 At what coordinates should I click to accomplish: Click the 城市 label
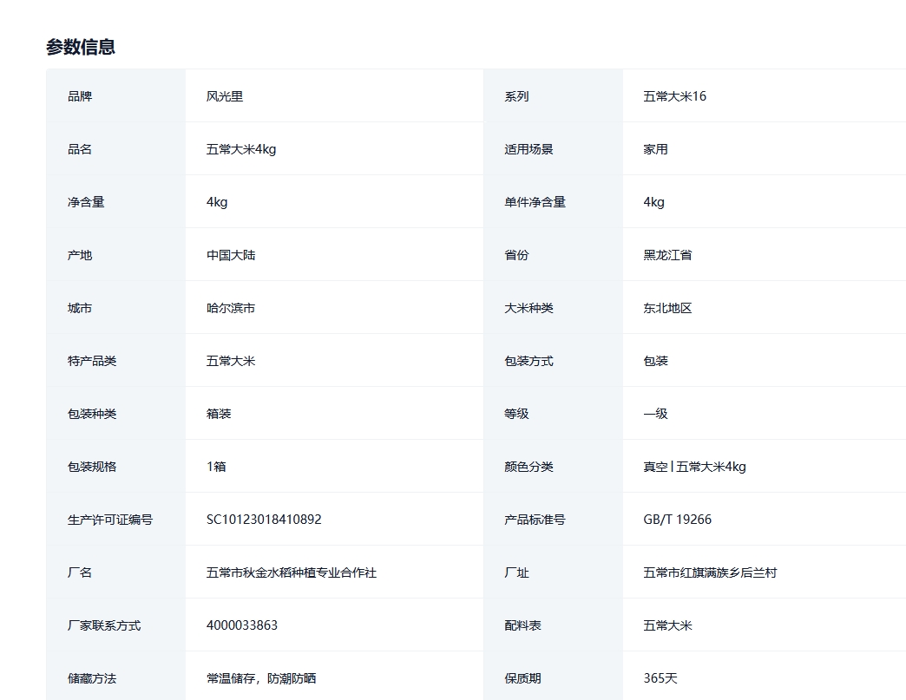80,309
